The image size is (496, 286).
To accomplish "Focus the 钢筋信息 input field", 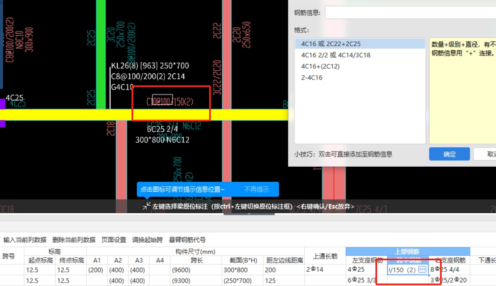I will 410,13.
